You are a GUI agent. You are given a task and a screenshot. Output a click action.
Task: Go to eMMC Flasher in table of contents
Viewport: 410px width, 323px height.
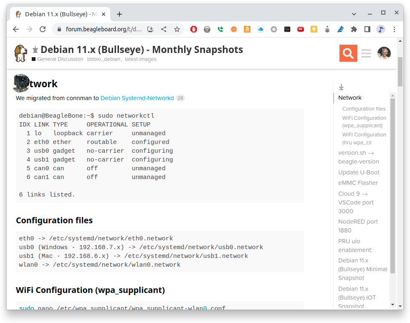coord(358,183)
